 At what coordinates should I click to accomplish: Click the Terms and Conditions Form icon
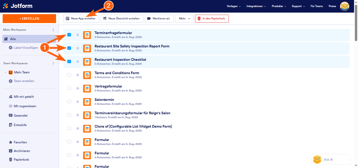pos(87,75)
